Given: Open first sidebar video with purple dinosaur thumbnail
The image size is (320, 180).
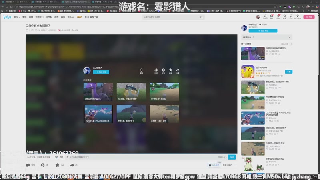Looking at the screenshot, I should [253, 54].
